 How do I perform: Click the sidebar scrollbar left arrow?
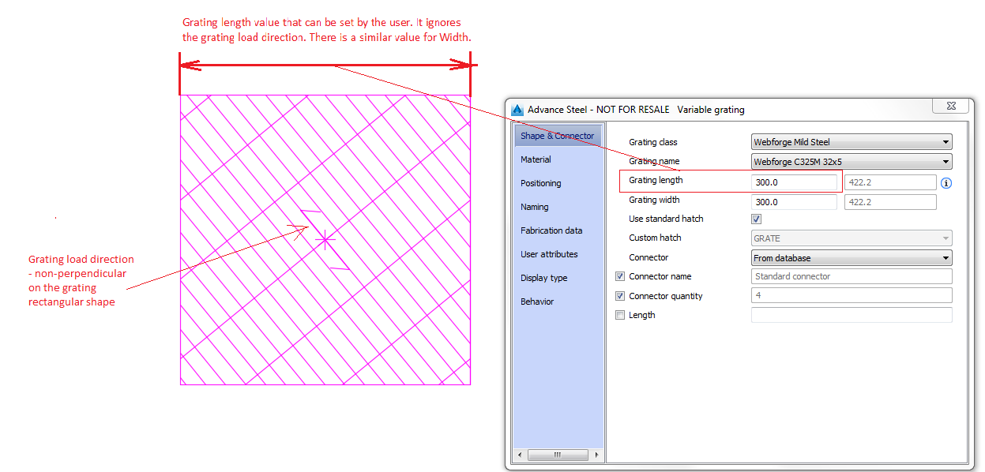[x=520, y=455]
